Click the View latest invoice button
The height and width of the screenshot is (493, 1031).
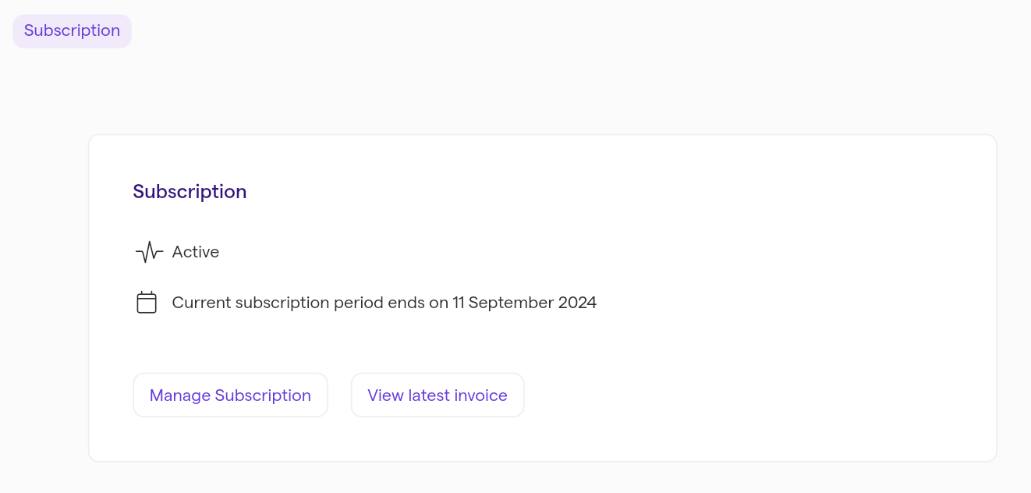(x=438, y=395)
